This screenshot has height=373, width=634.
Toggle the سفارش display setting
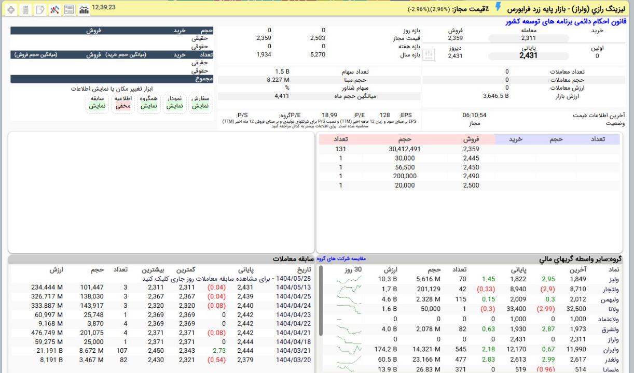coord(200,102)
